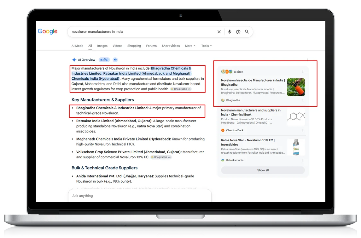Click the AI Overview label
The width and height of the screenshot is (361, 238).
[x=86, y=60]
